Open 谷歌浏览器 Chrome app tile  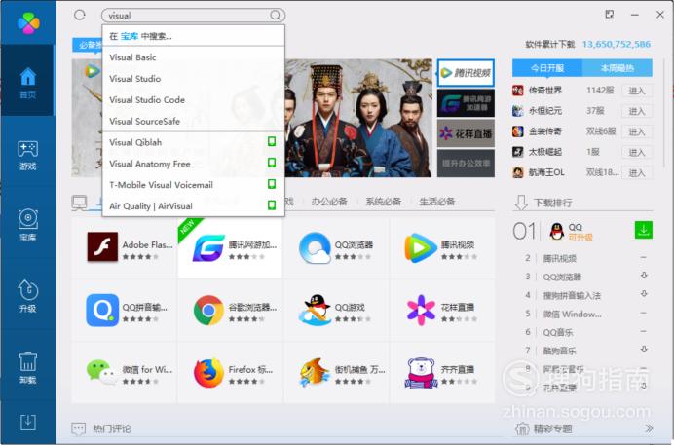coord(230,310)
